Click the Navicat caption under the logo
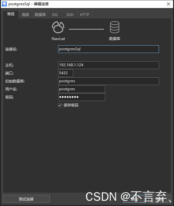Viewport: 174px width, 206px height. tap(58, 39)
